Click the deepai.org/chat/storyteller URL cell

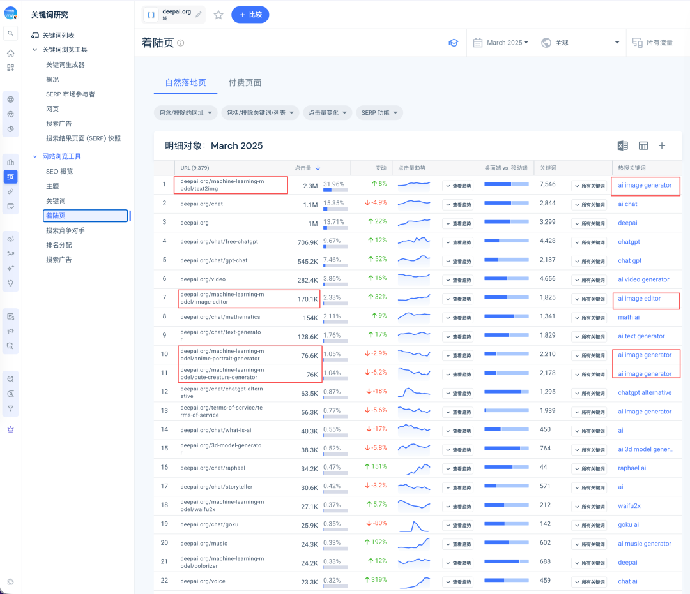(217, 487)
